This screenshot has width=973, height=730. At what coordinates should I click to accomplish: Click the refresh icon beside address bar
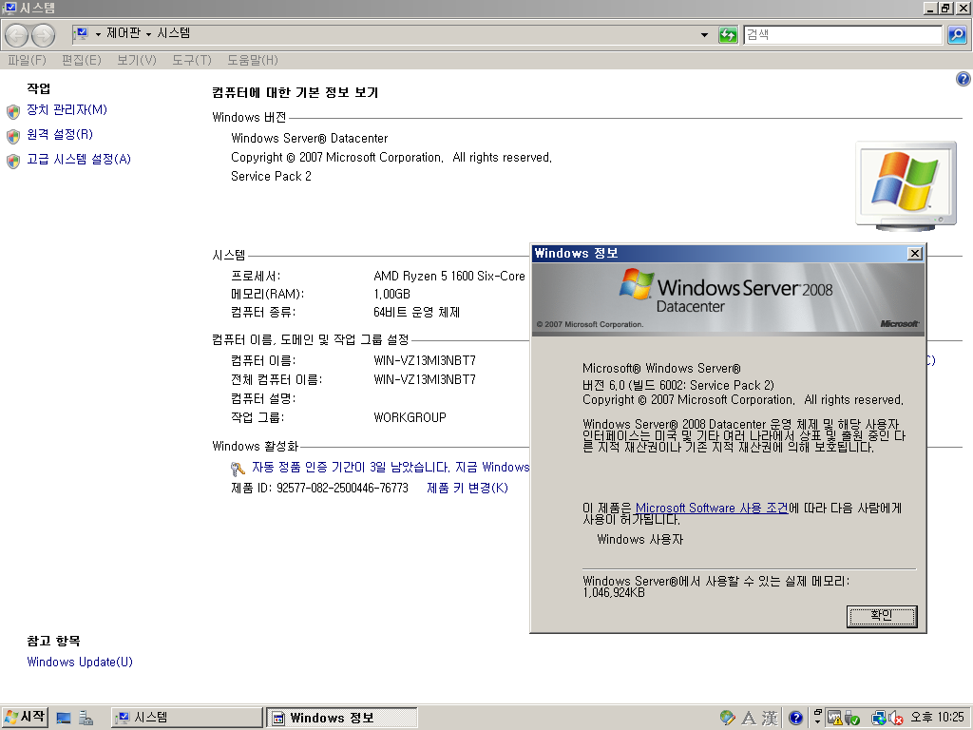pos(728,35)
